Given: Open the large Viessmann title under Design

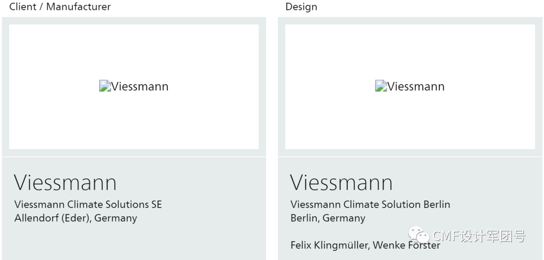Looking at the screenshot, I should [x=342, y=182].
